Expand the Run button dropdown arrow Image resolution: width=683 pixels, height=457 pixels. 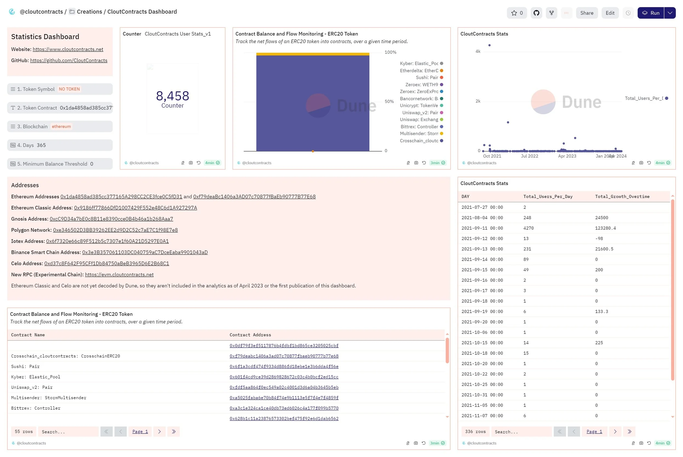tap(670, 13)
